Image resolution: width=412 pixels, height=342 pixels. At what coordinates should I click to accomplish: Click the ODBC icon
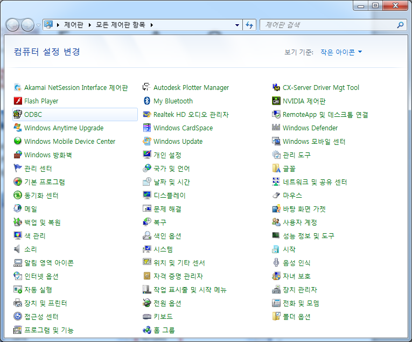point(18,114)
